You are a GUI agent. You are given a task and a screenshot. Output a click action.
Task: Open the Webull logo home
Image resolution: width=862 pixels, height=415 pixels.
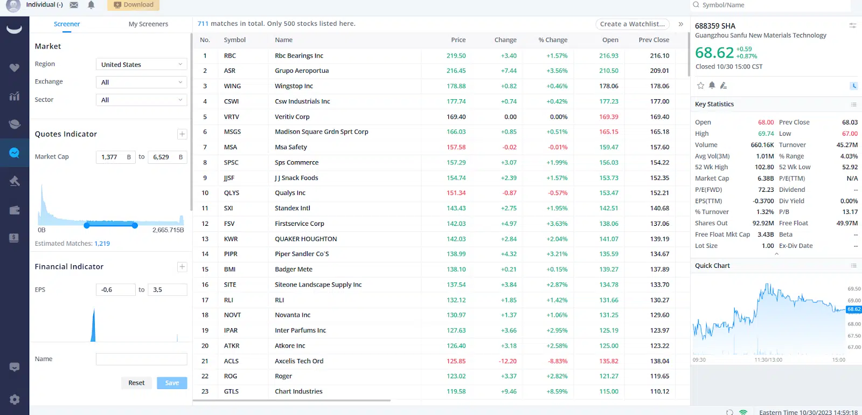(15, 29)
